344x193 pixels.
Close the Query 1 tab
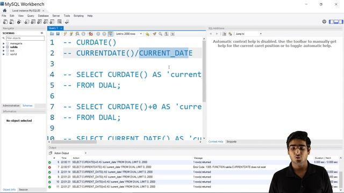coord(61,28)
